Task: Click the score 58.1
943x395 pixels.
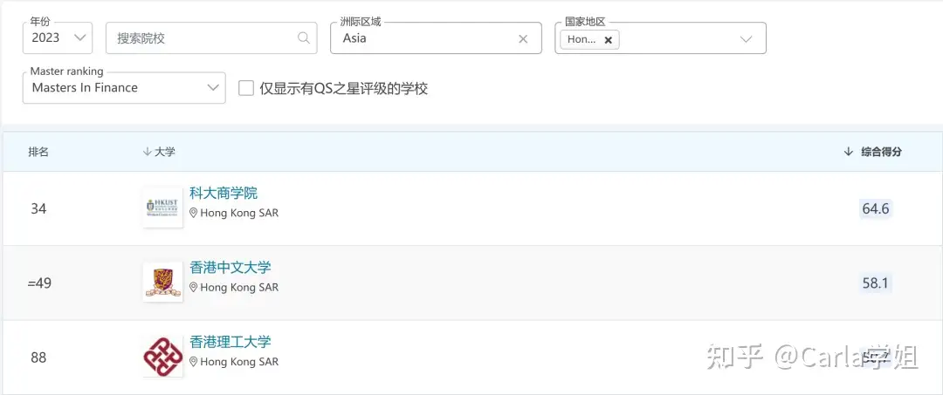Action: tap(875, 283)
